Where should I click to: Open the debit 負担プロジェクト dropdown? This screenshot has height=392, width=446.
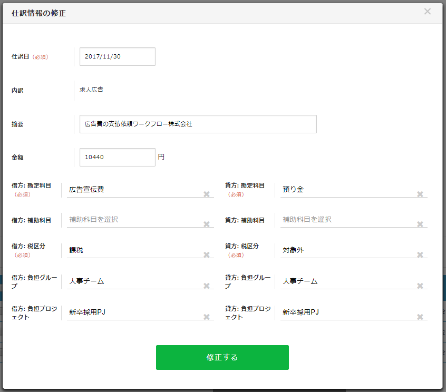coord(132,312)
